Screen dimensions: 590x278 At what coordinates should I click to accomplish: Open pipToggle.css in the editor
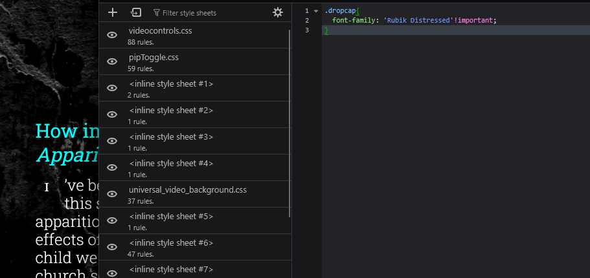coord(153,58)
